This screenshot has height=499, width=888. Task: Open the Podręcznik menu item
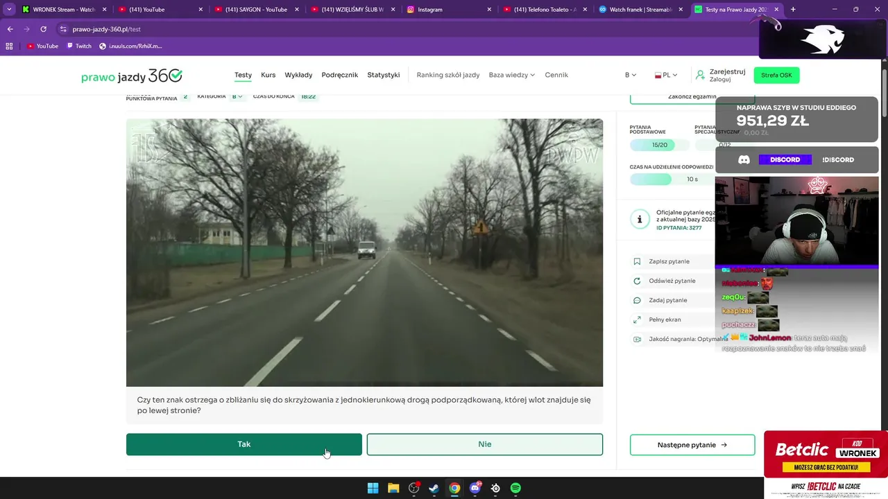[340, 75]
